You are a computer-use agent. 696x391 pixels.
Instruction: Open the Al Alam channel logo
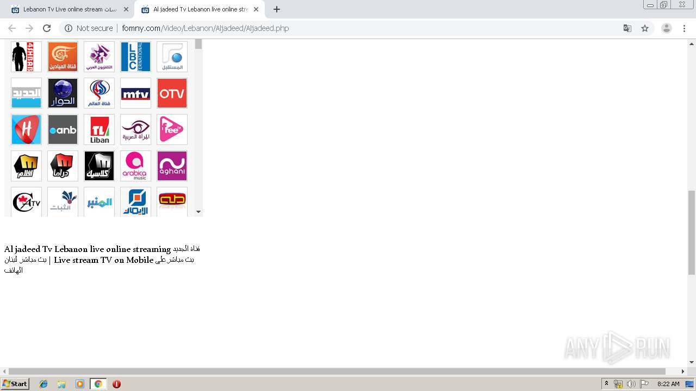[x=99, y=93]
